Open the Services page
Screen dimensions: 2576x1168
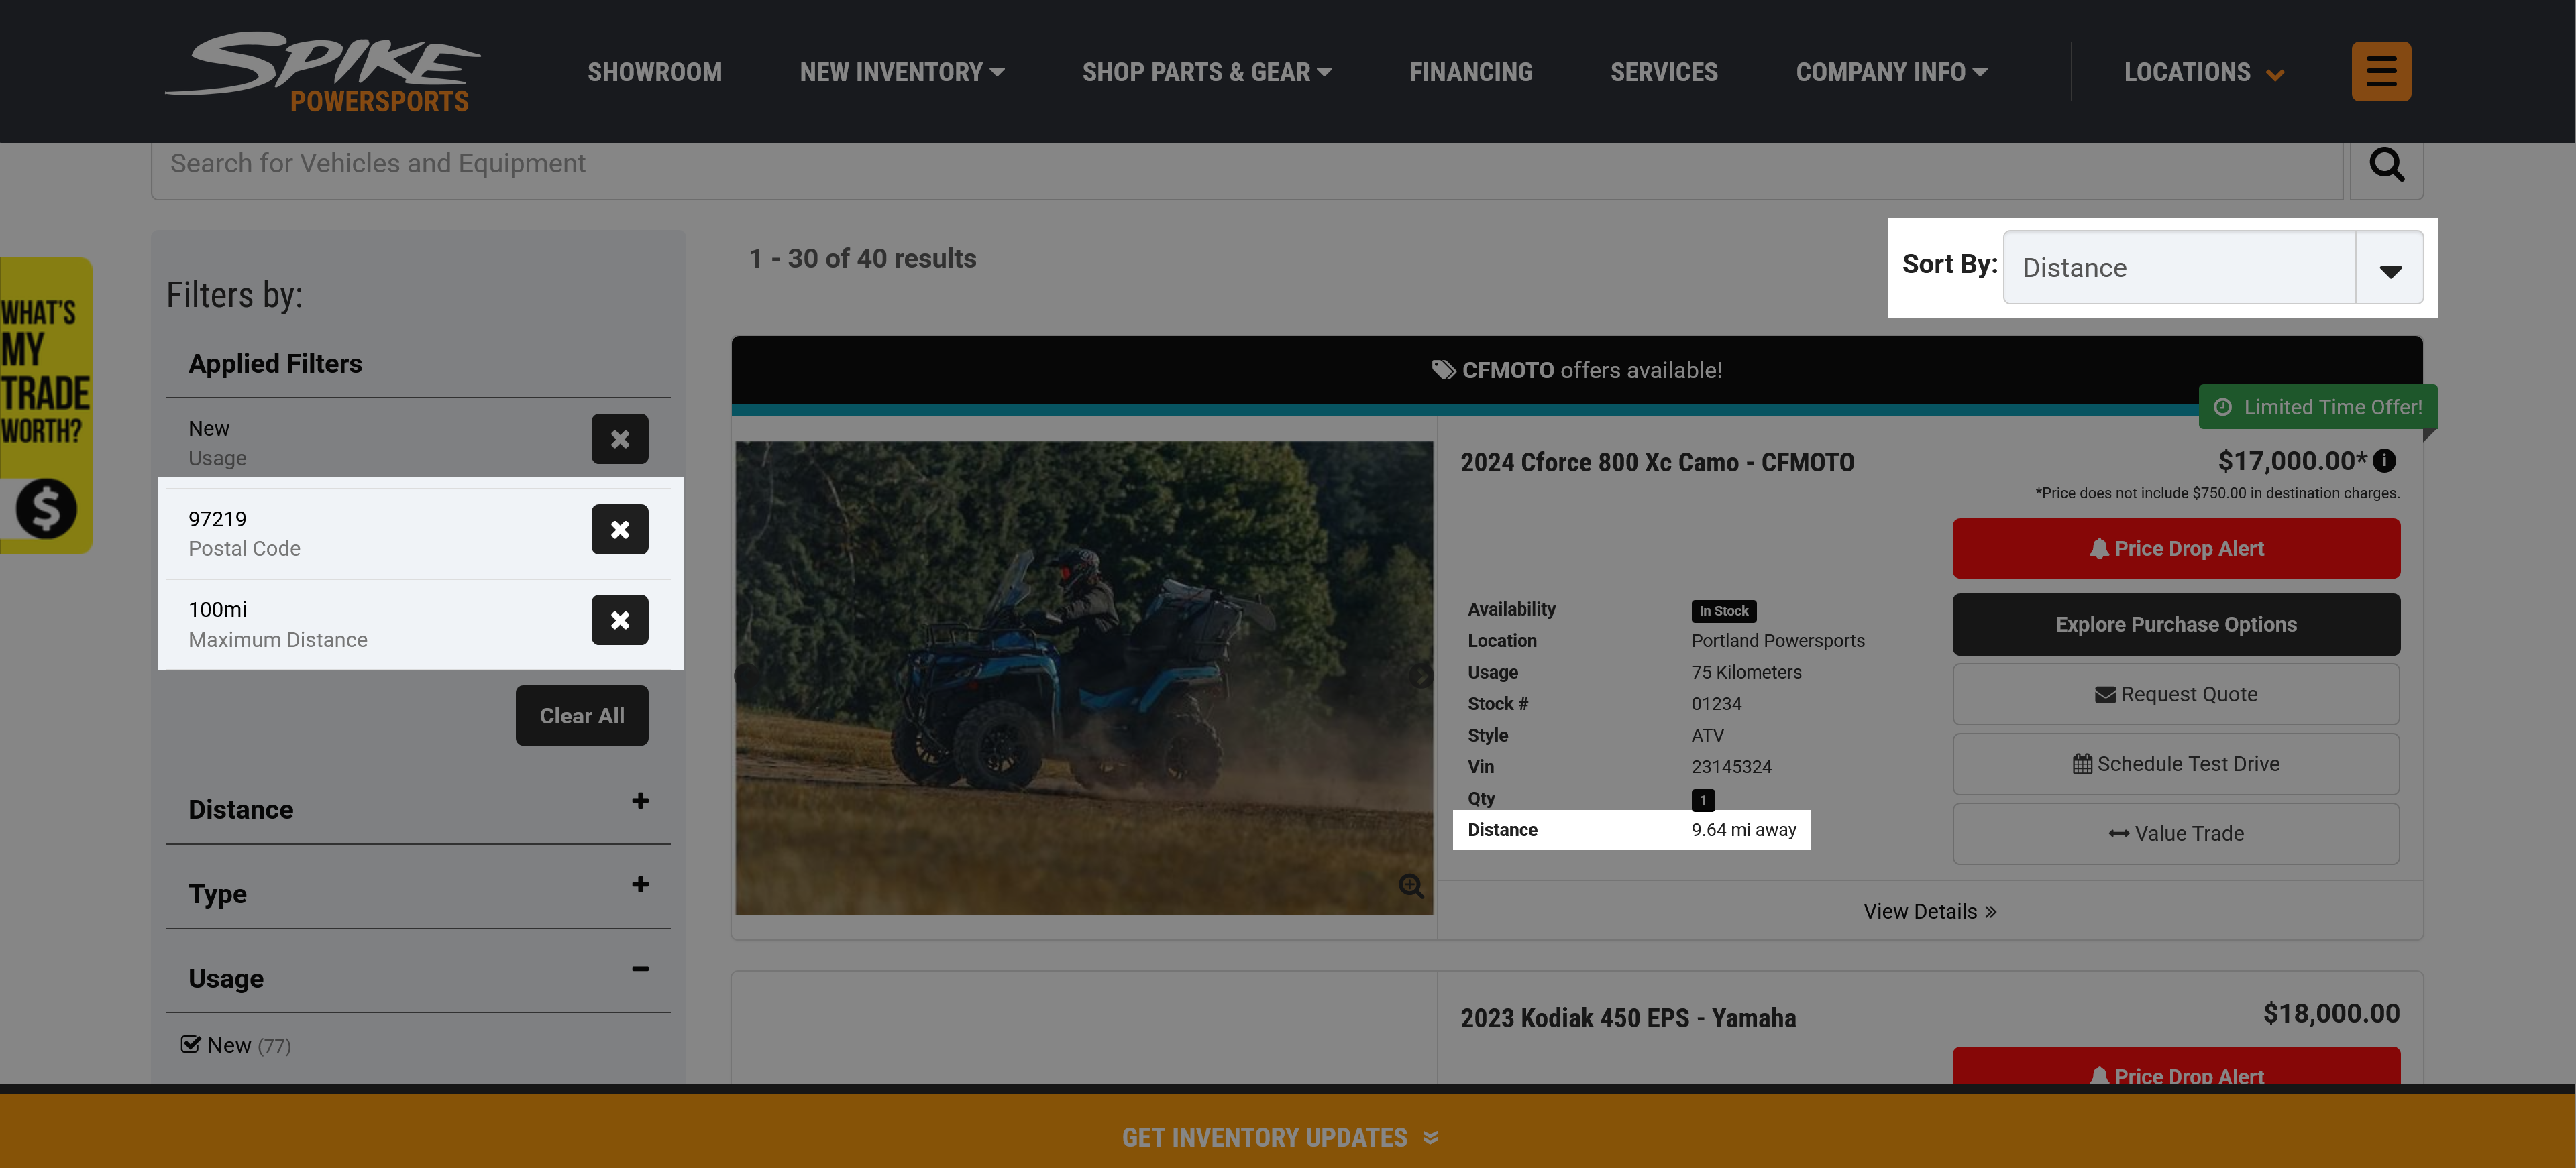tap(1663, 72)
